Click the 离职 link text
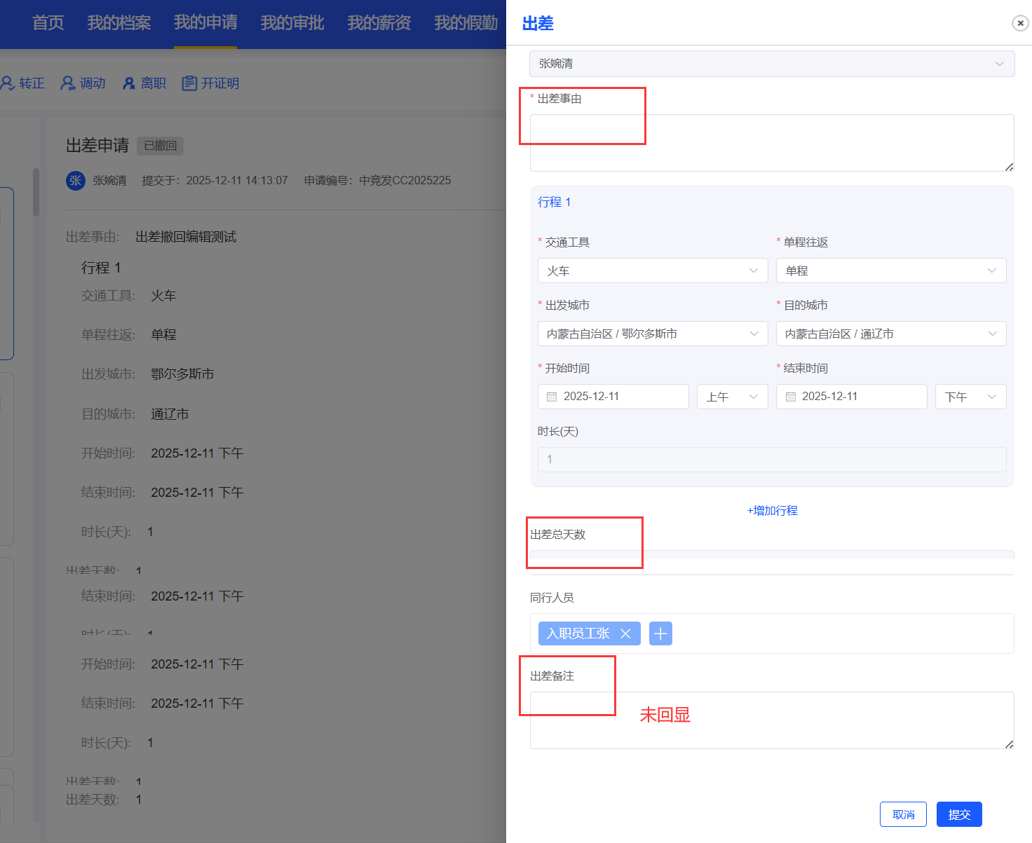The width and height of the screenshot is (1032, 843). 154,83
